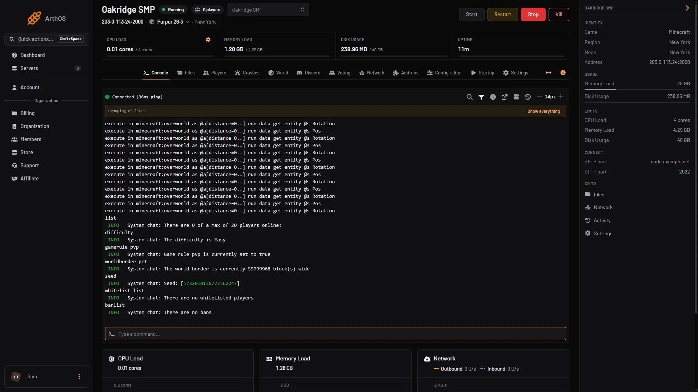This screenshot has width=698, height=392.
Task: Switch to the Players tab
Action: pyautogui.click(x=214, y=73)
